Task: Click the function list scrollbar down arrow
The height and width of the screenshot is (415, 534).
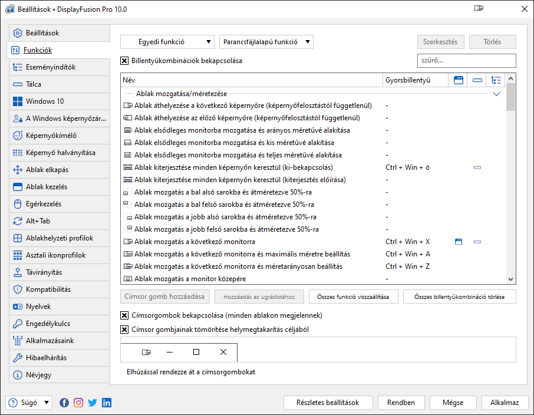Action: pyautogui.click(x=510, y=279)
